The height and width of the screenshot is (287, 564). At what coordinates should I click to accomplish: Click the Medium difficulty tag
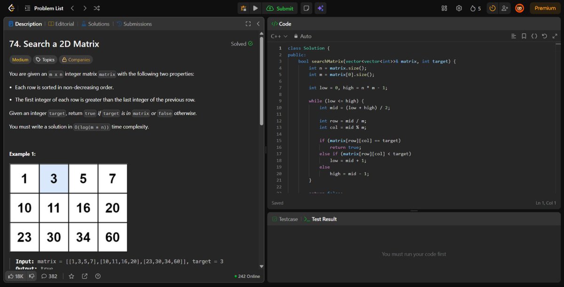pos(20,60)
